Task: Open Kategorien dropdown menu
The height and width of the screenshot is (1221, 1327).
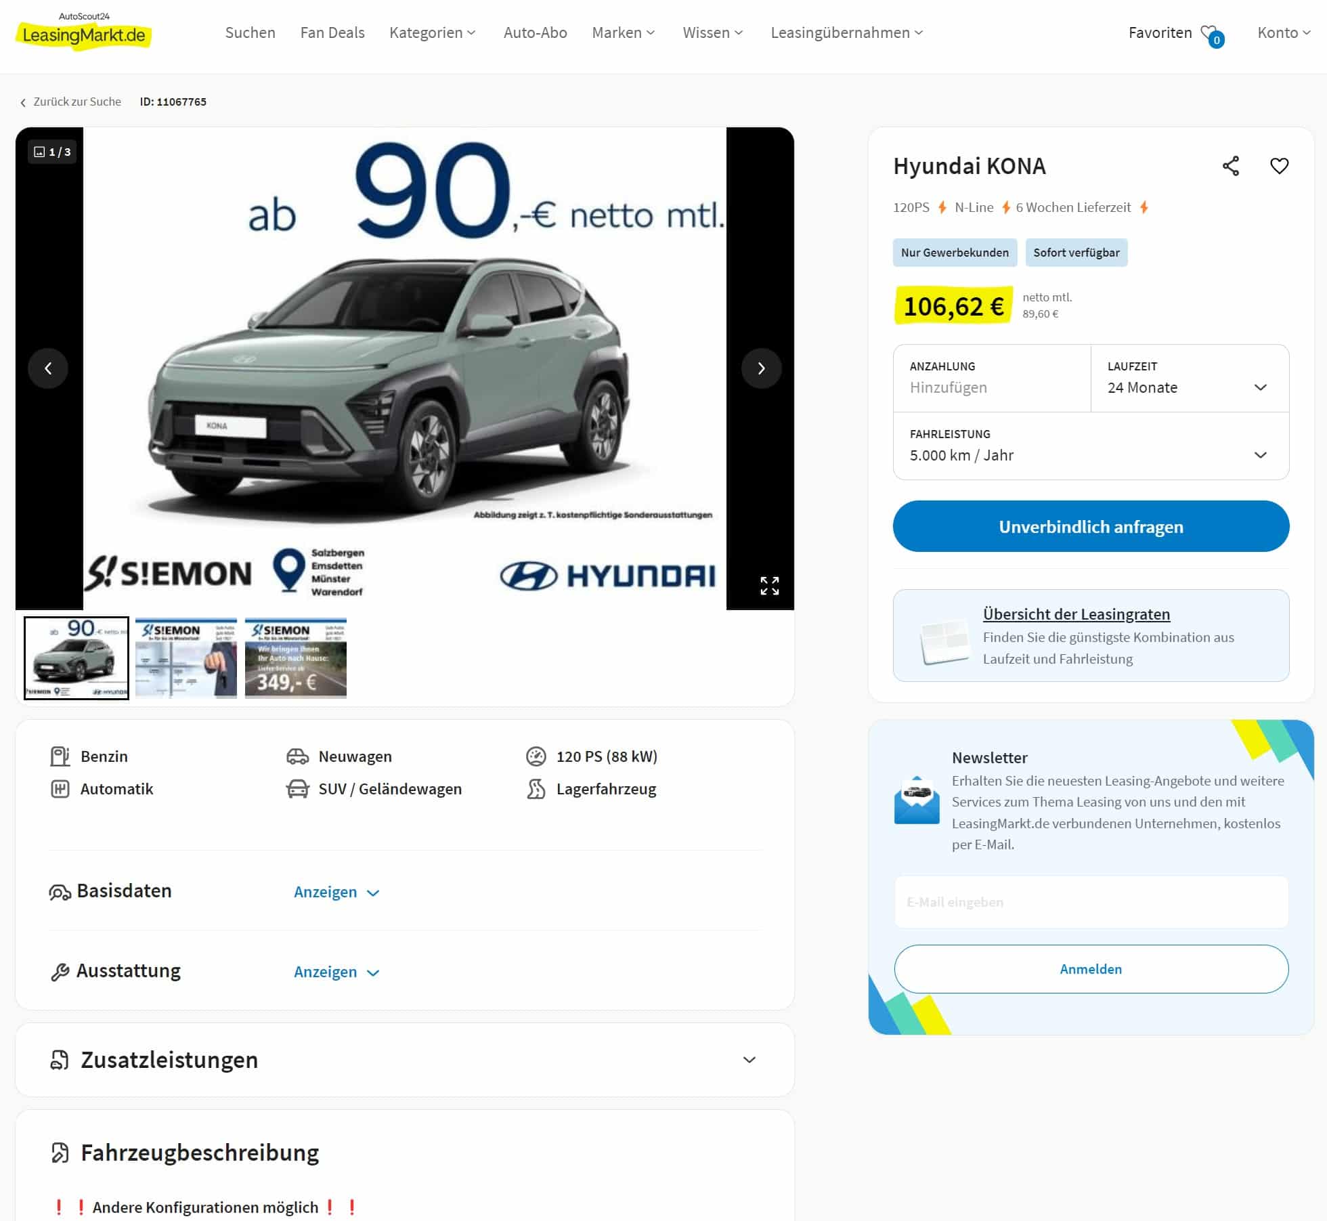Action: point(433,33)
